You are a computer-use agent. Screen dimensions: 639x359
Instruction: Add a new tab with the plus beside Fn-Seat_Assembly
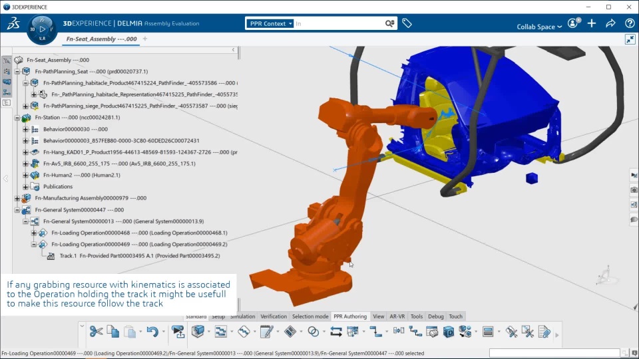coord(145,39)
